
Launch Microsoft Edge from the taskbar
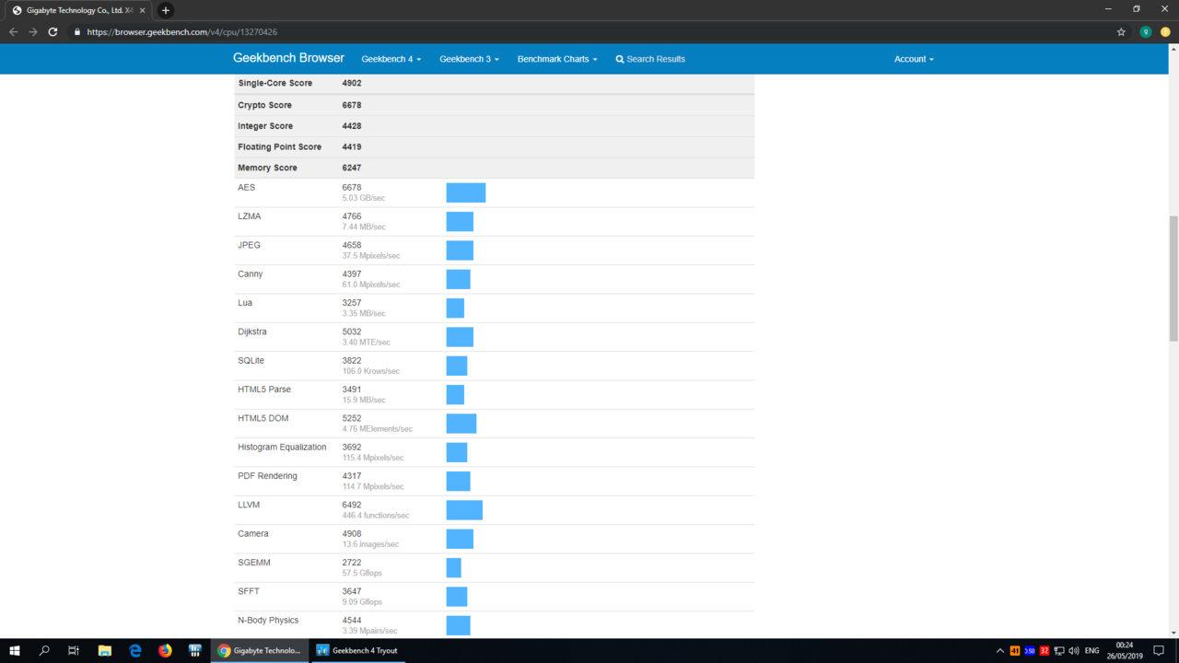click(x=135, y=650)
